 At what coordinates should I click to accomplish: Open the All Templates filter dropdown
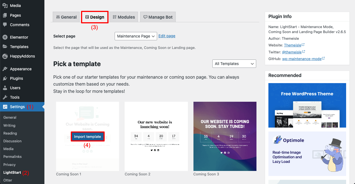pos(234,64)
